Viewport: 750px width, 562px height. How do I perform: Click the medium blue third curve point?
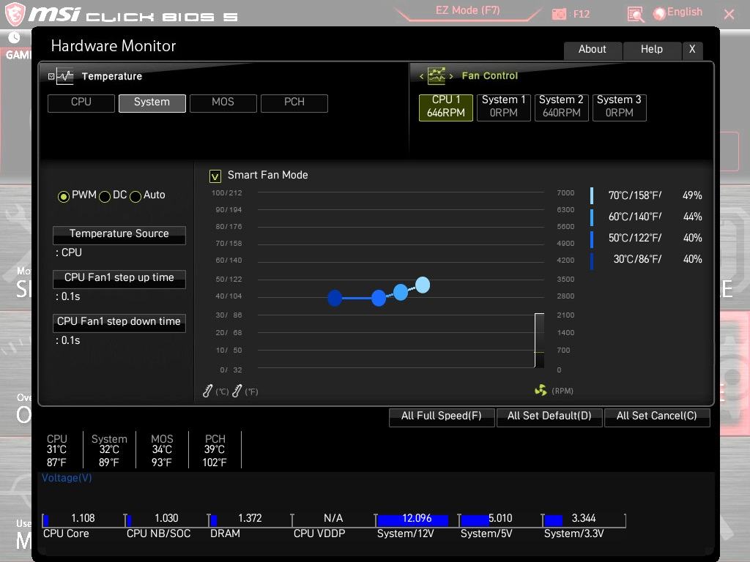(x=401, y=292)
